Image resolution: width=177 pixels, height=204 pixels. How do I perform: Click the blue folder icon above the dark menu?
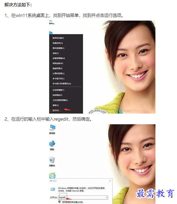51,33
